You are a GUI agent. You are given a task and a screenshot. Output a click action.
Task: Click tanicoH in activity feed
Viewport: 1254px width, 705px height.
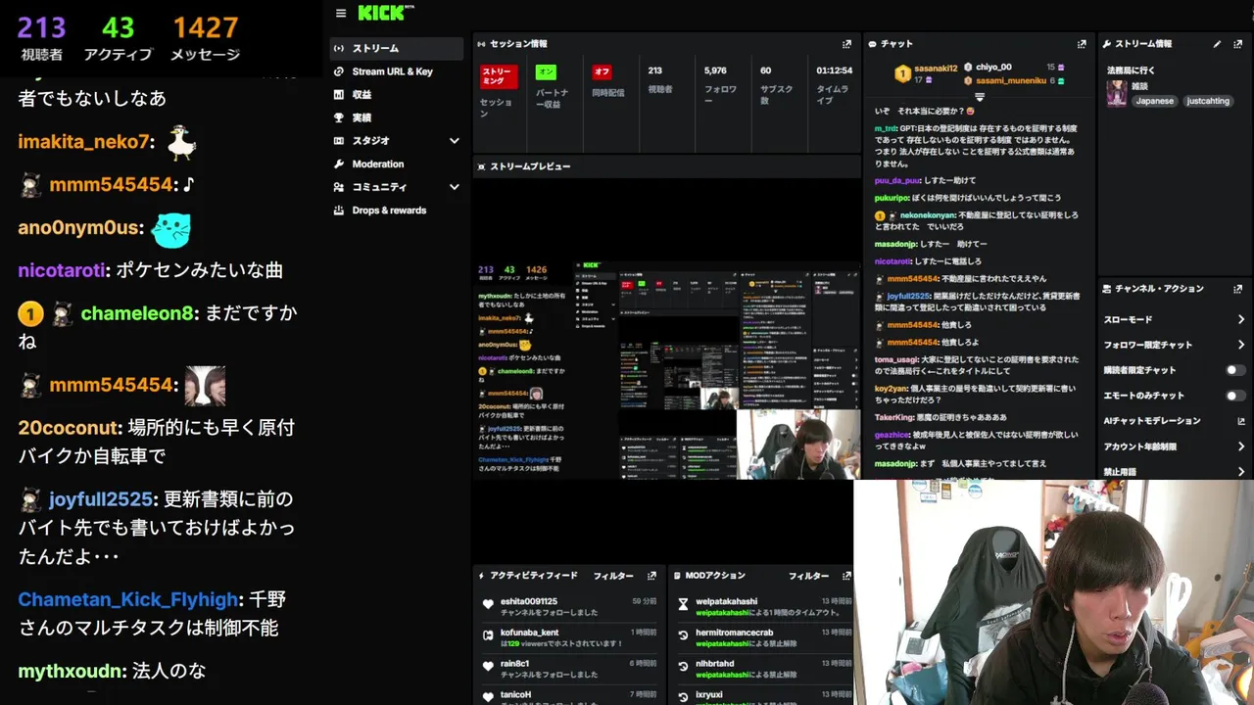pyautogui.click(x=515, y=695)
